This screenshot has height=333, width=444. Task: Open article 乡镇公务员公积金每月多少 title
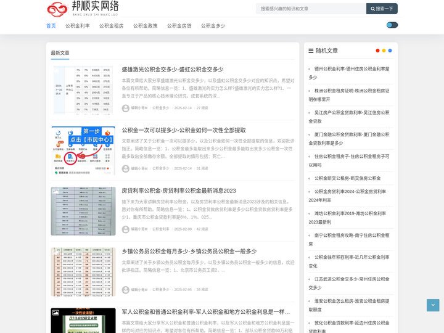tap(189, 252)
